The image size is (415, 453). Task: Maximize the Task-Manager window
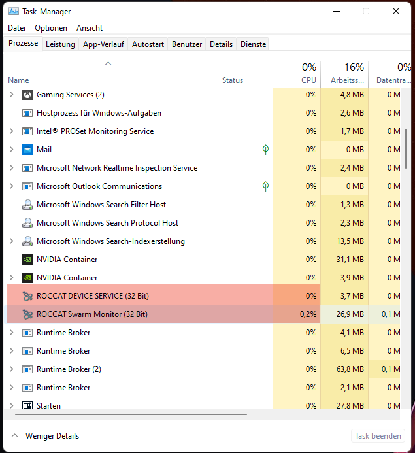click(366, 11)
